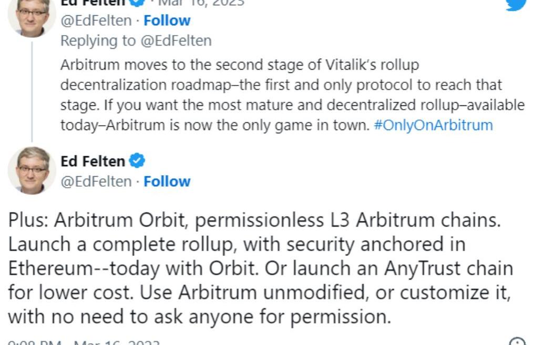
Task: Click Follow in the lower tweet header
Action: 167,181
